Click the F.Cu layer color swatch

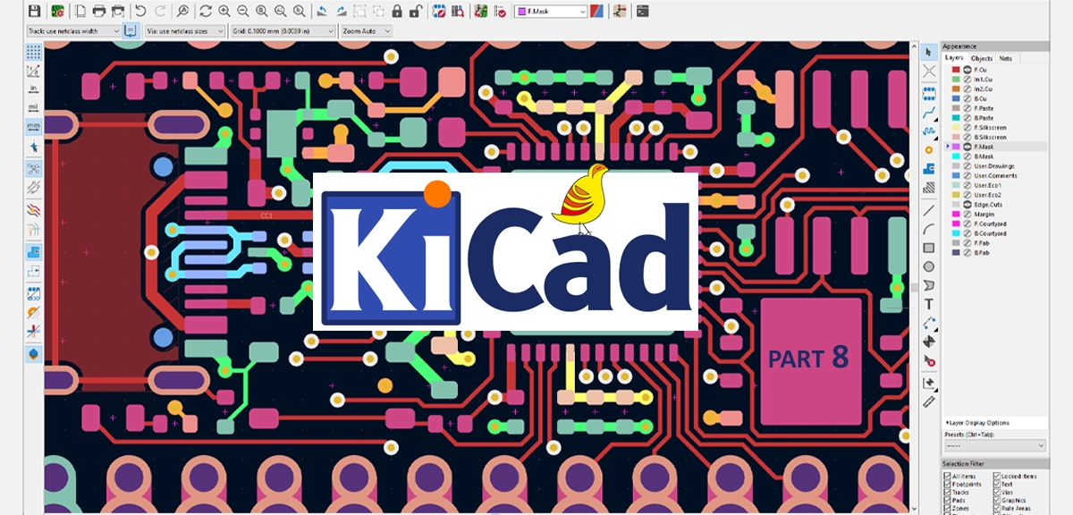tap(955, 70)
